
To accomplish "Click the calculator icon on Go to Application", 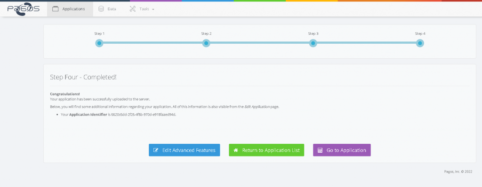I will coord(320,150).
